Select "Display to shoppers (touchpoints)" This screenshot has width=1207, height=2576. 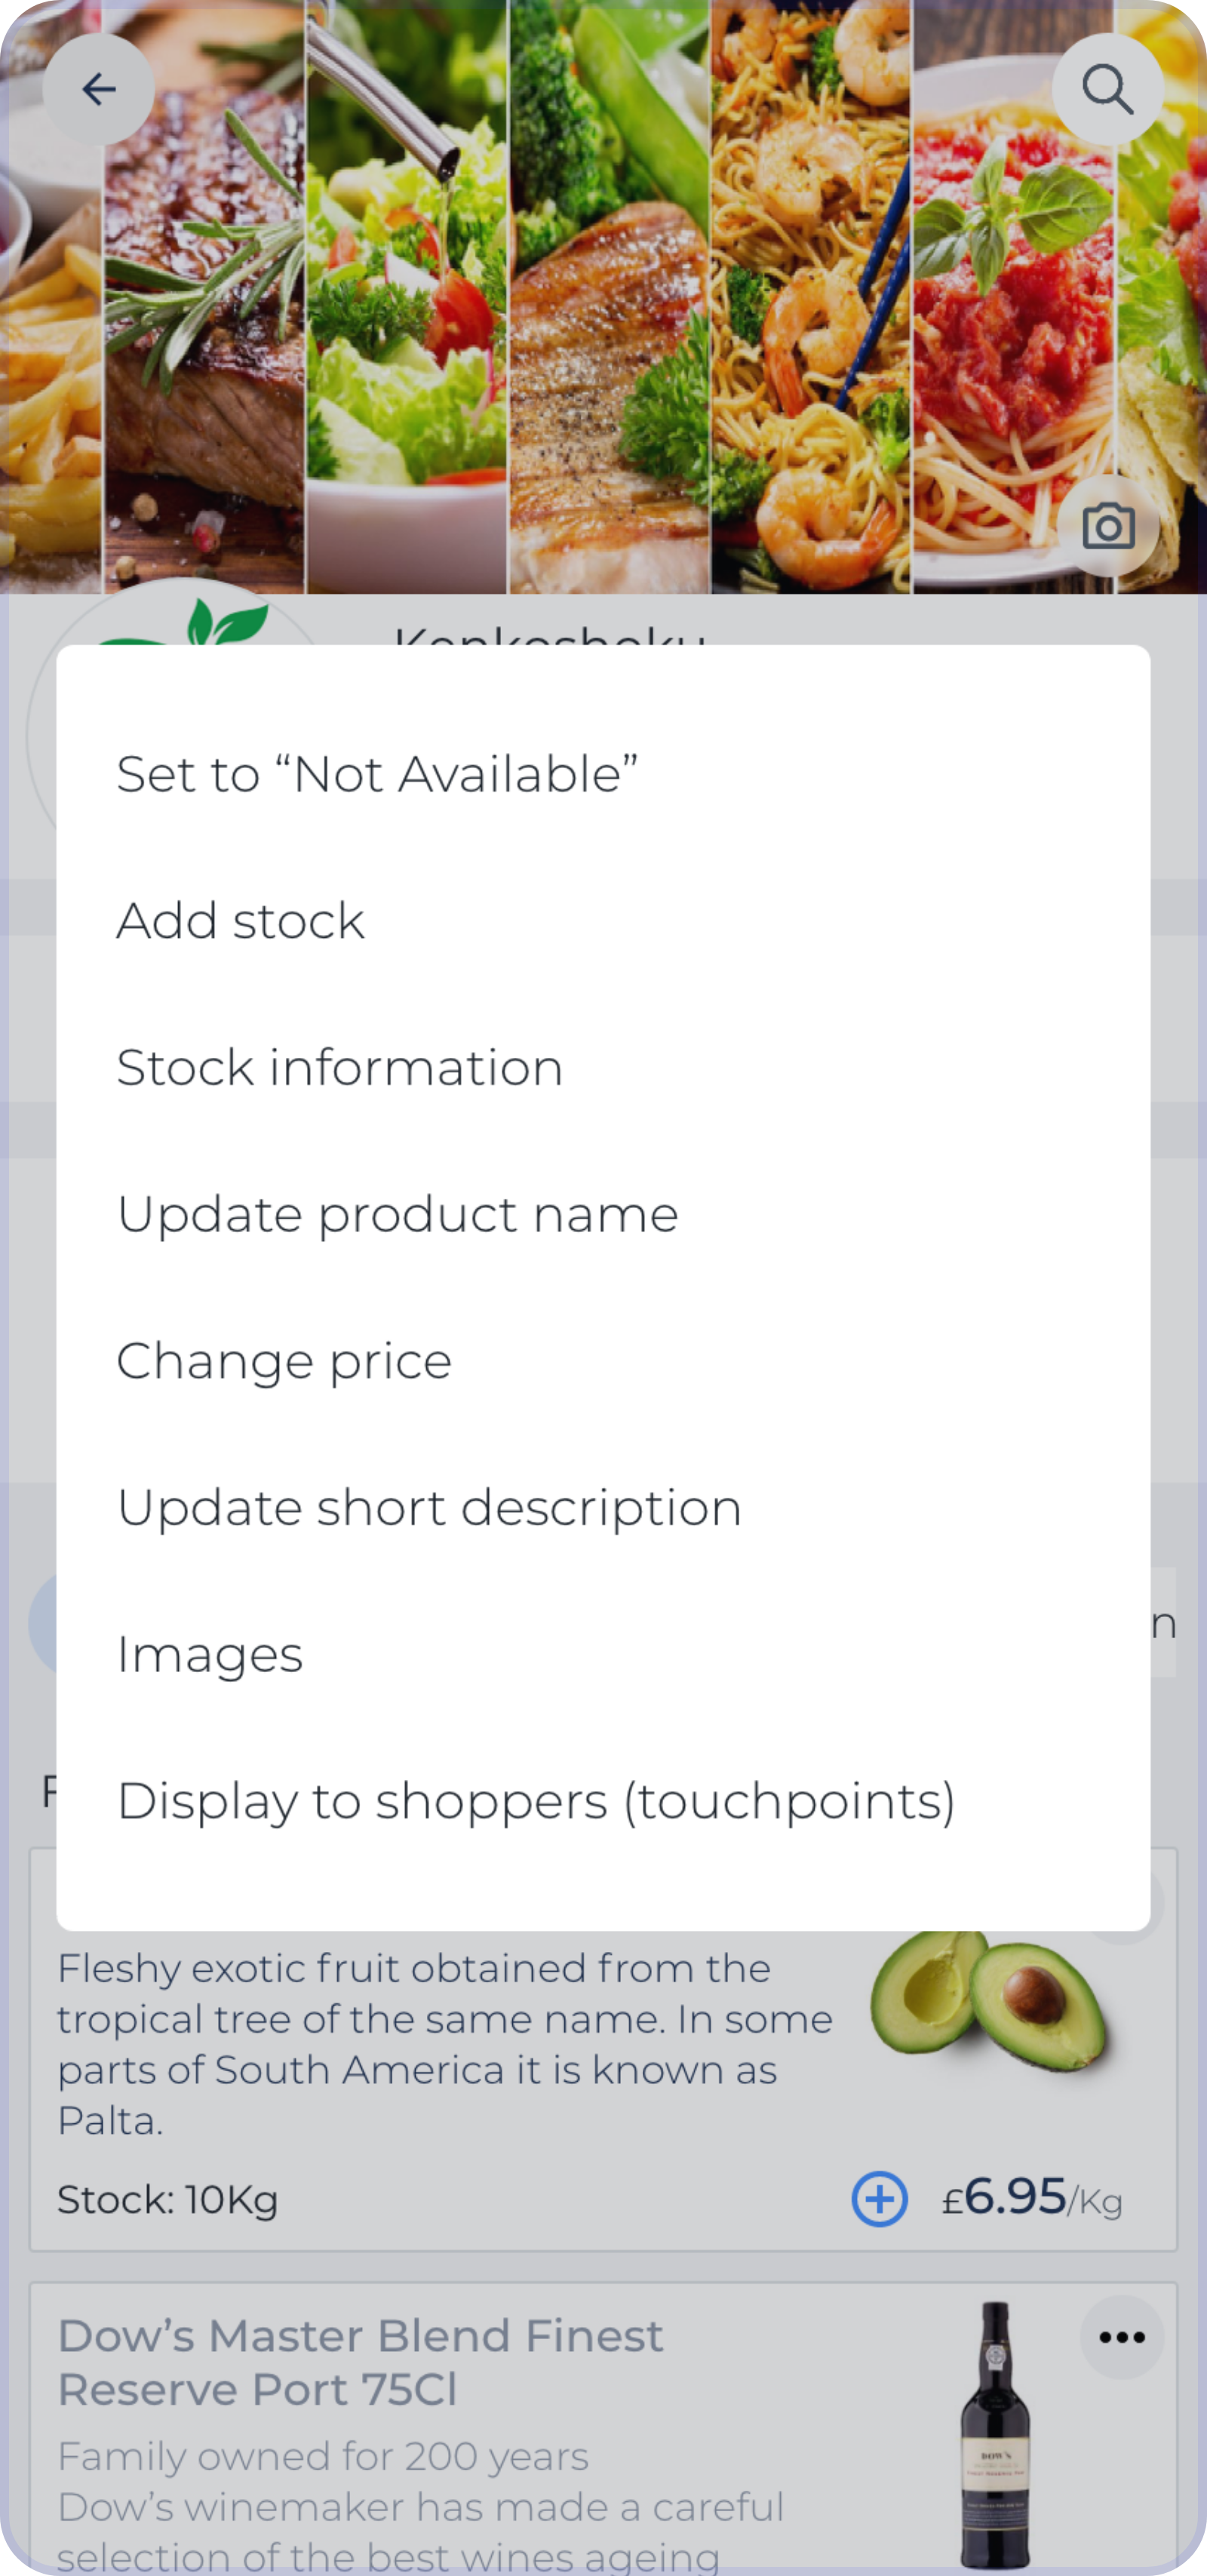coord(536,1801)
